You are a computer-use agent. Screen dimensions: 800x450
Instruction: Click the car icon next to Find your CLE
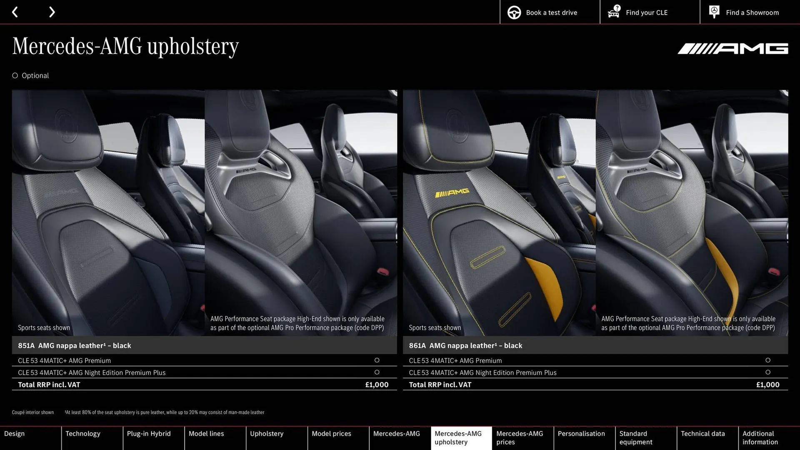(x=614, y=14)
